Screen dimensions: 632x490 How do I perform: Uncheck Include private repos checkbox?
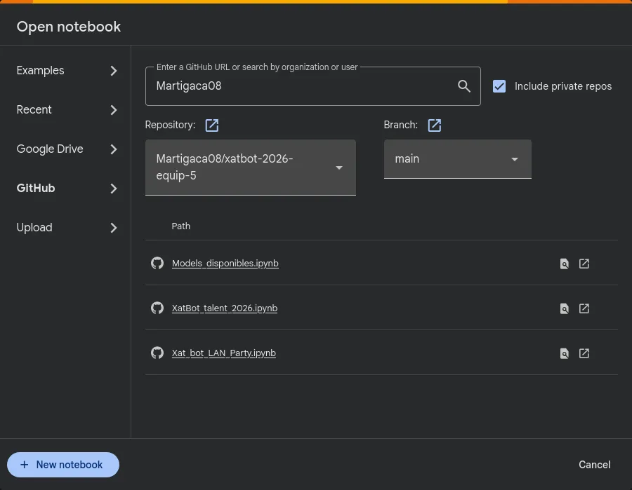[499, 86]
